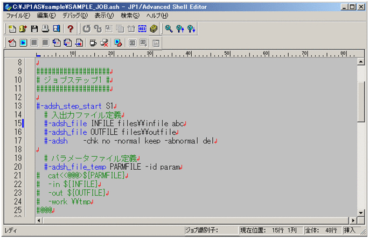Click the horizontal scrollbar left arrow
Viewport: 369px width, 239px height.
point(39,221)
